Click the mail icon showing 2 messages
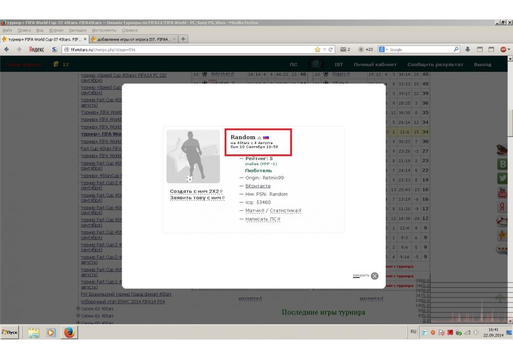This screenshot has height=359, width=513. click(x=344, y=50)
